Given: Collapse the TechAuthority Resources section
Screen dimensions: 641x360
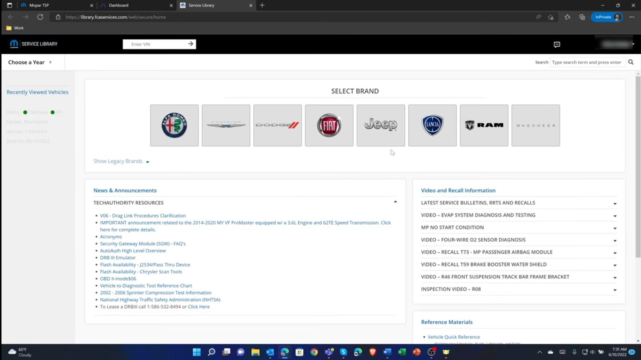Looking at the screenshot, I should pyautogui.click(x=395, y=202).
